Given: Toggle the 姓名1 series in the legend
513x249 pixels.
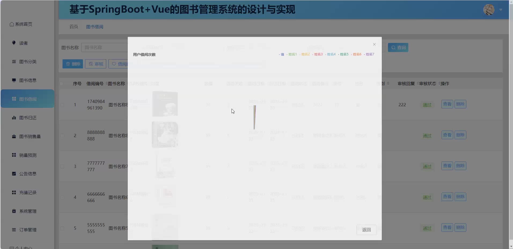Looking at the screenshot, I should 292,54.
